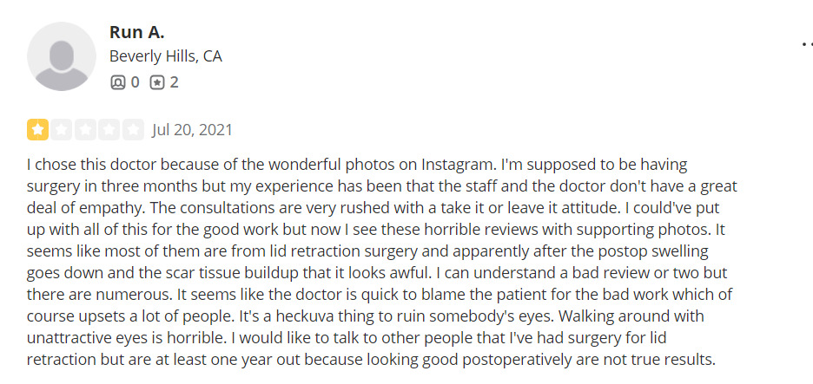Image resolution: width=813 pixels, height=384 pixels.
Task: Open the more options ellipsis menu
Action: click(807, 44)
